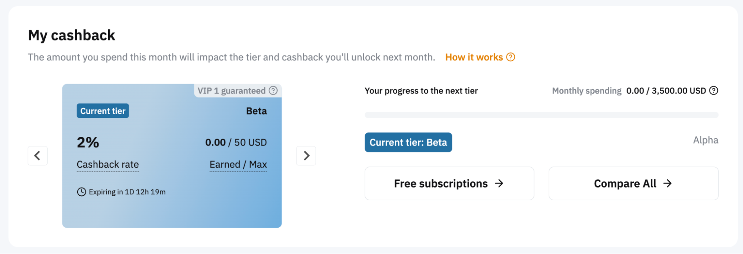Click the Current tier: Beta label
This screenshot has height=254, width=743.
pyautogui.click(x=408, y=142)
